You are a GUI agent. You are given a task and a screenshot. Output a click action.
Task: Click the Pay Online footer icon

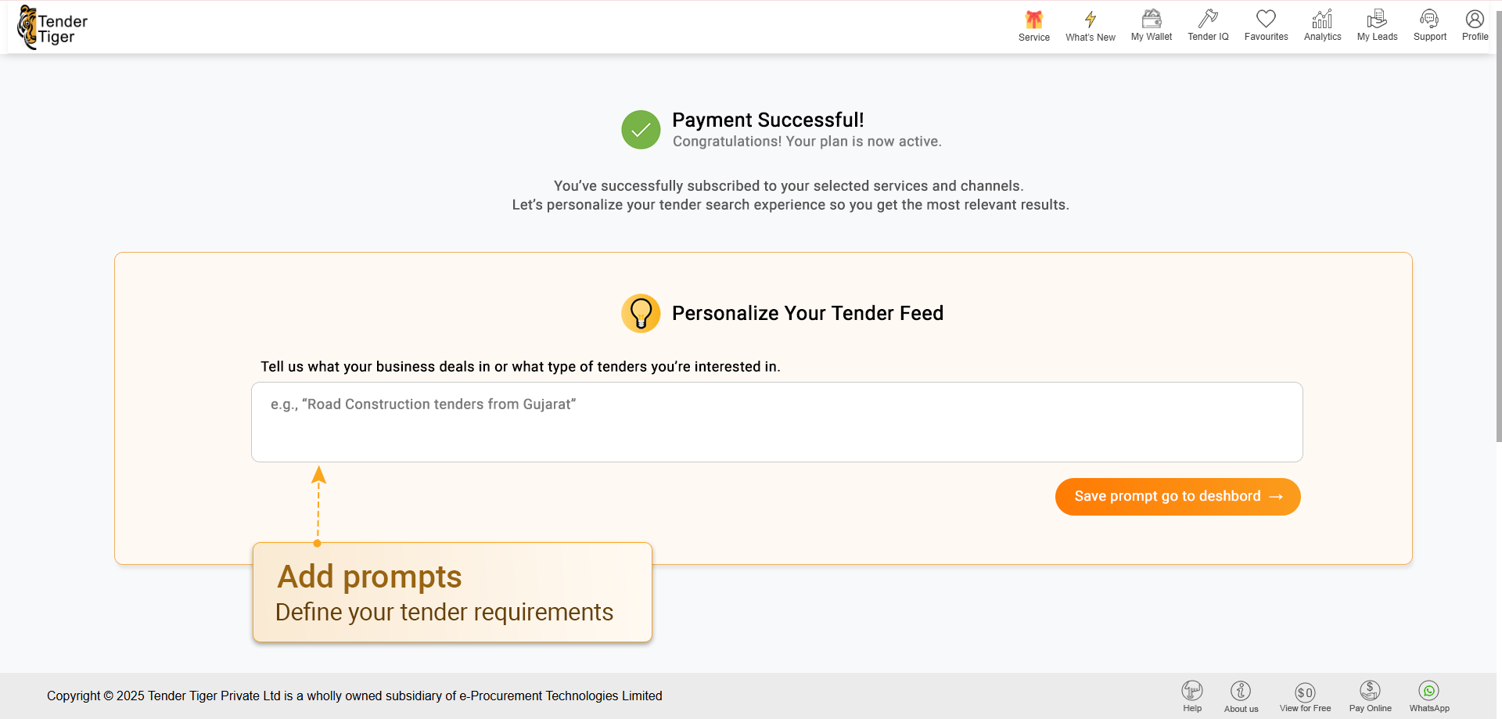(1370, 691)
